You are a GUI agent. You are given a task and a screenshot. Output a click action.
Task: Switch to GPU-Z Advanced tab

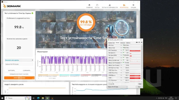[x=123, y=43]
